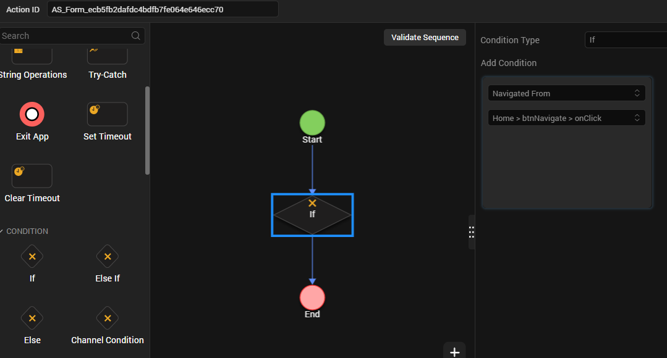Collapse the CONDITION section
This screenshot has width=667, height=358.
click(x=2, y=231)
